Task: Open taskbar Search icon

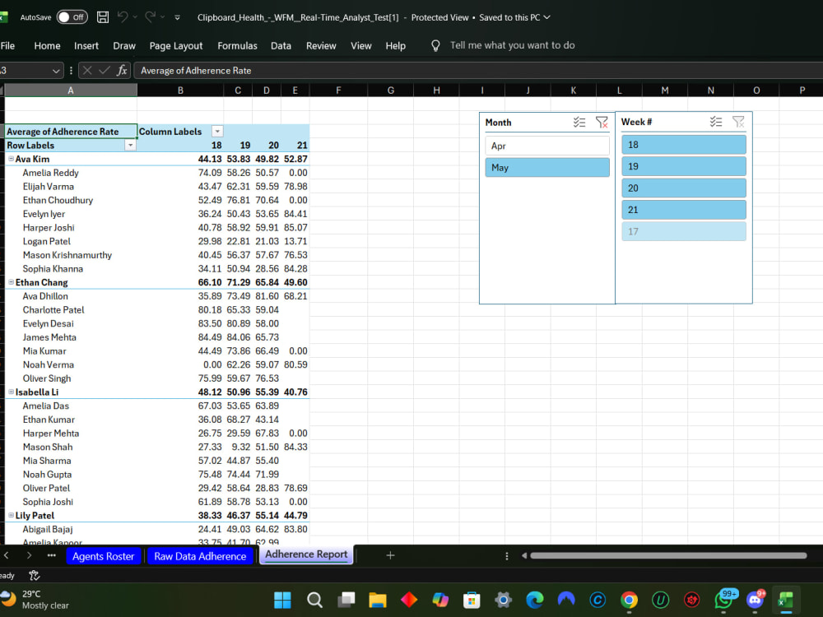Action: [x=314, y=600]
